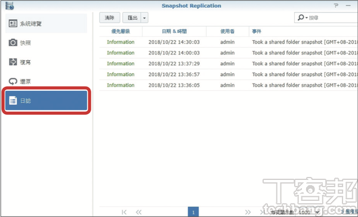Select the log row at 2018/10/22 14:00:03
This screenshot has height=217, width=358.
click(229, 53)
